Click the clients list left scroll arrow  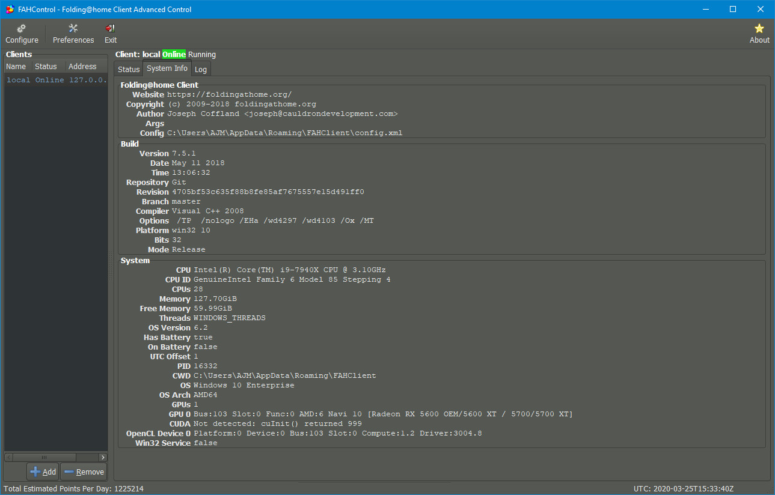click(8, 457)
